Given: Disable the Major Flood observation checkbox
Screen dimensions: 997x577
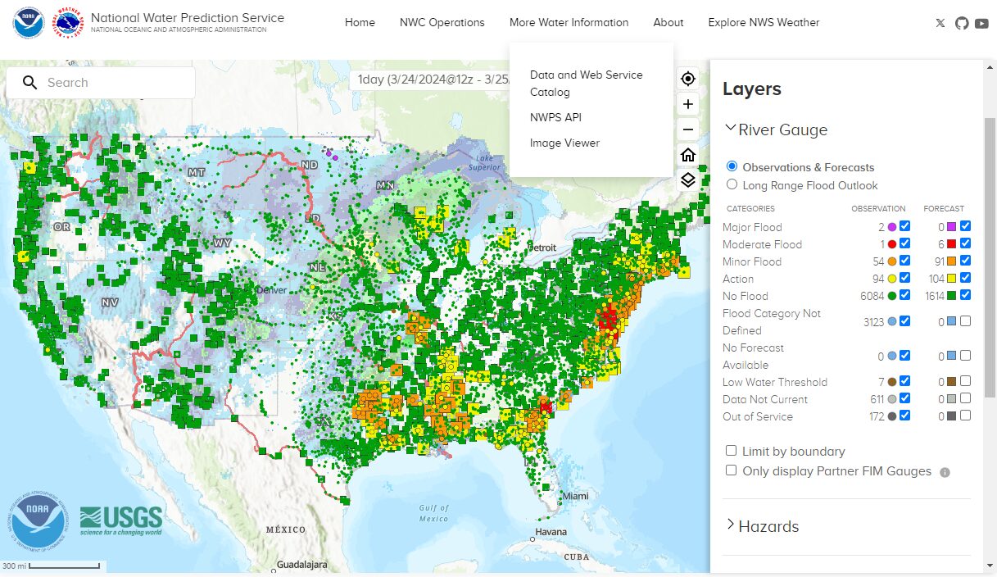Looking at the screenshot, I should click(904, 226).
